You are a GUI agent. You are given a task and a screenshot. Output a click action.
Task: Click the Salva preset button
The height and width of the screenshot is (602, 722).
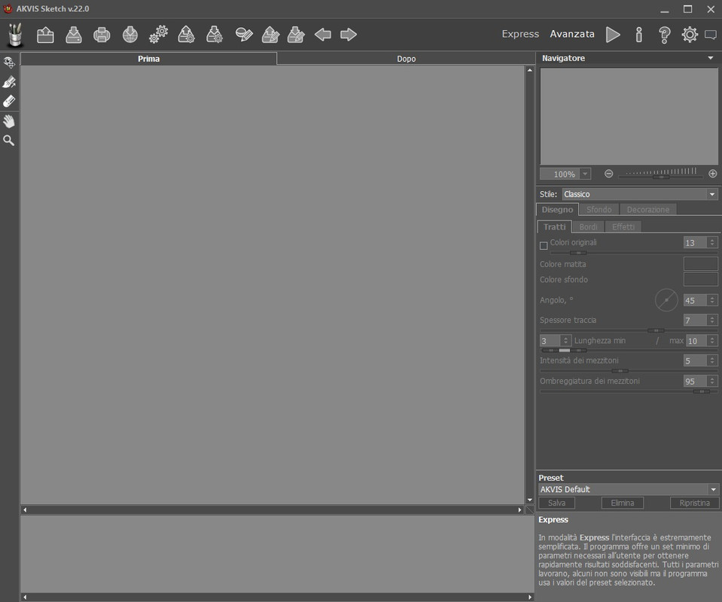[x=556, y=503]
